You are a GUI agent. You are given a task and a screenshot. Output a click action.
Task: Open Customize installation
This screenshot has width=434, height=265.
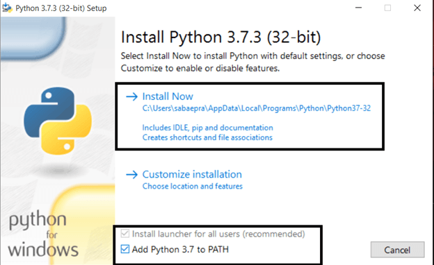pos(192,174)
